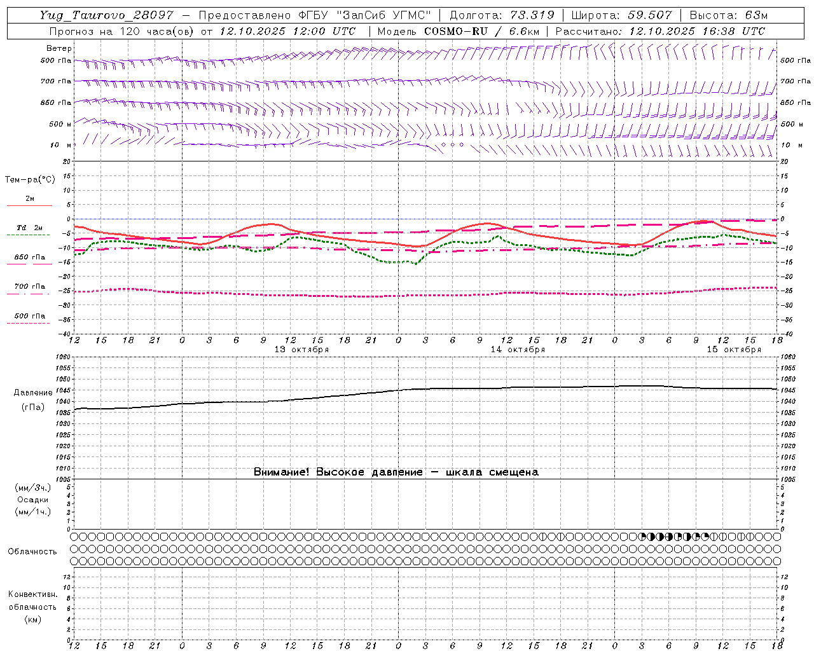The height and width of the screenshot is (651, 814).
Task: Click the Прогноз на 120 часа(ов) text
Action: pyautogui.click(x=123, y=31)
